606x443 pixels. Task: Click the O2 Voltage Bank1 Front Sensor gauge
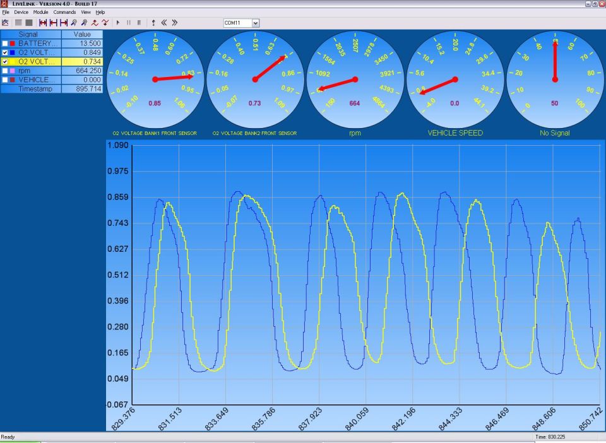pos(155,80)
